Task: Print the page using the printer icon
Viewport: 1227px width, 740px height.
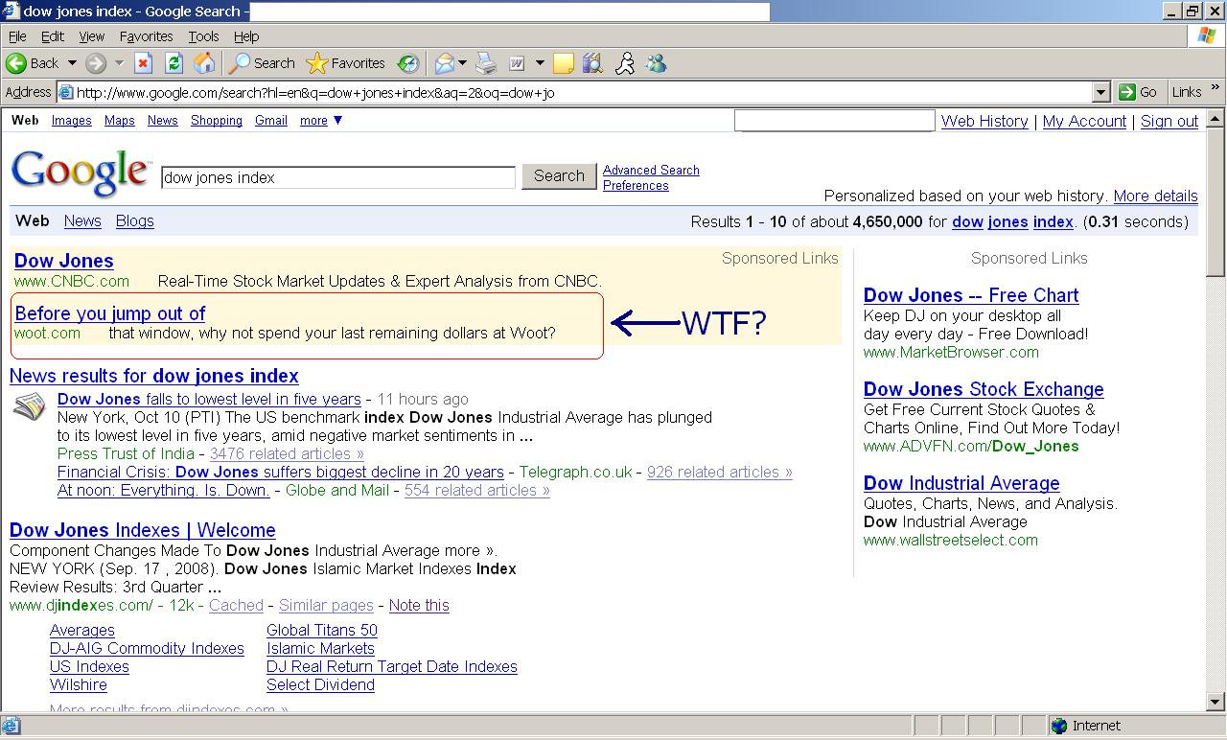Action: 487,63
